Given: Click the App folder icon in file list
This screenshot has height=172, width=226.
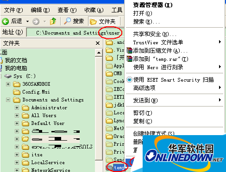Looking at the screenshot, I should click(109, 66).
